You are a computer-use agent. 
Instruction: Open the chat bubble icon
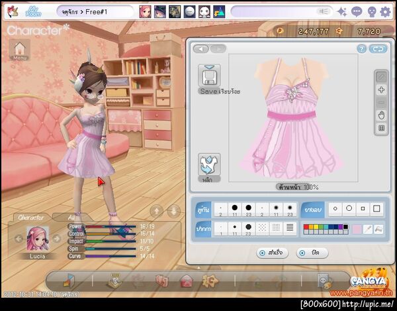(x=357, y=12)
